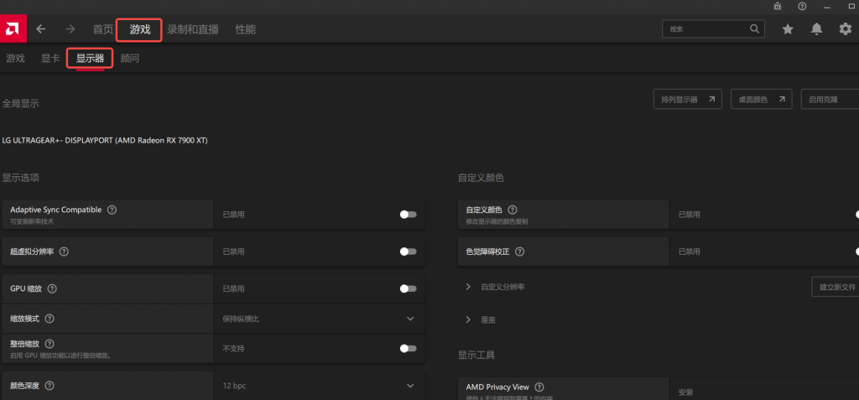Show help for 整倍缩放
The image size is (859, 400).
[x=49, y=344]
